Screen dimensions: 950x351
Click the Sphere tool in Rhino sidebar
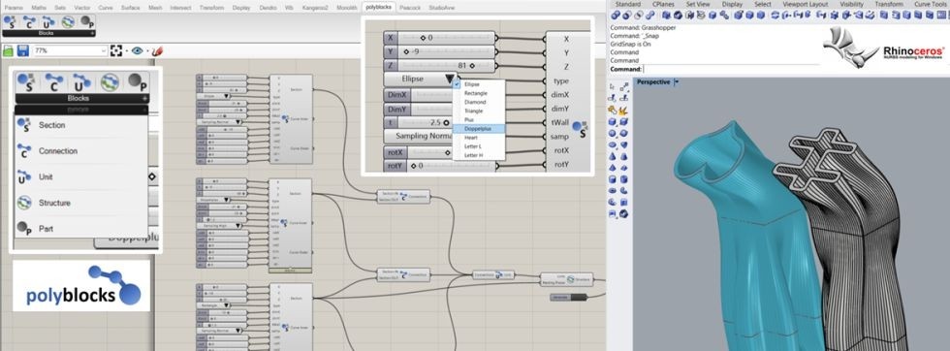613,134
